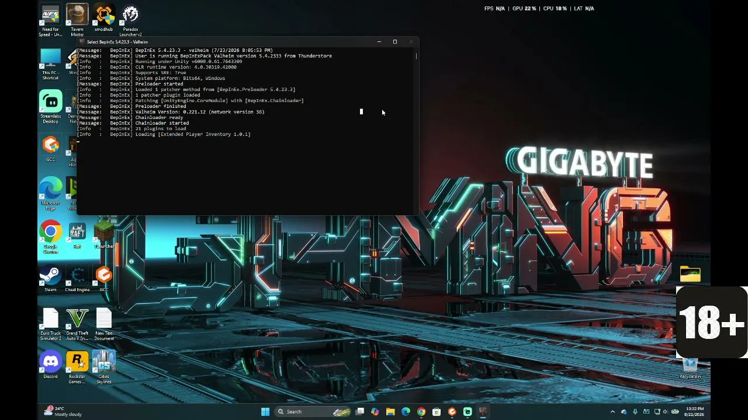
Task: Launch Paradox Launcher v2 from the desktop
Action: 131,20
